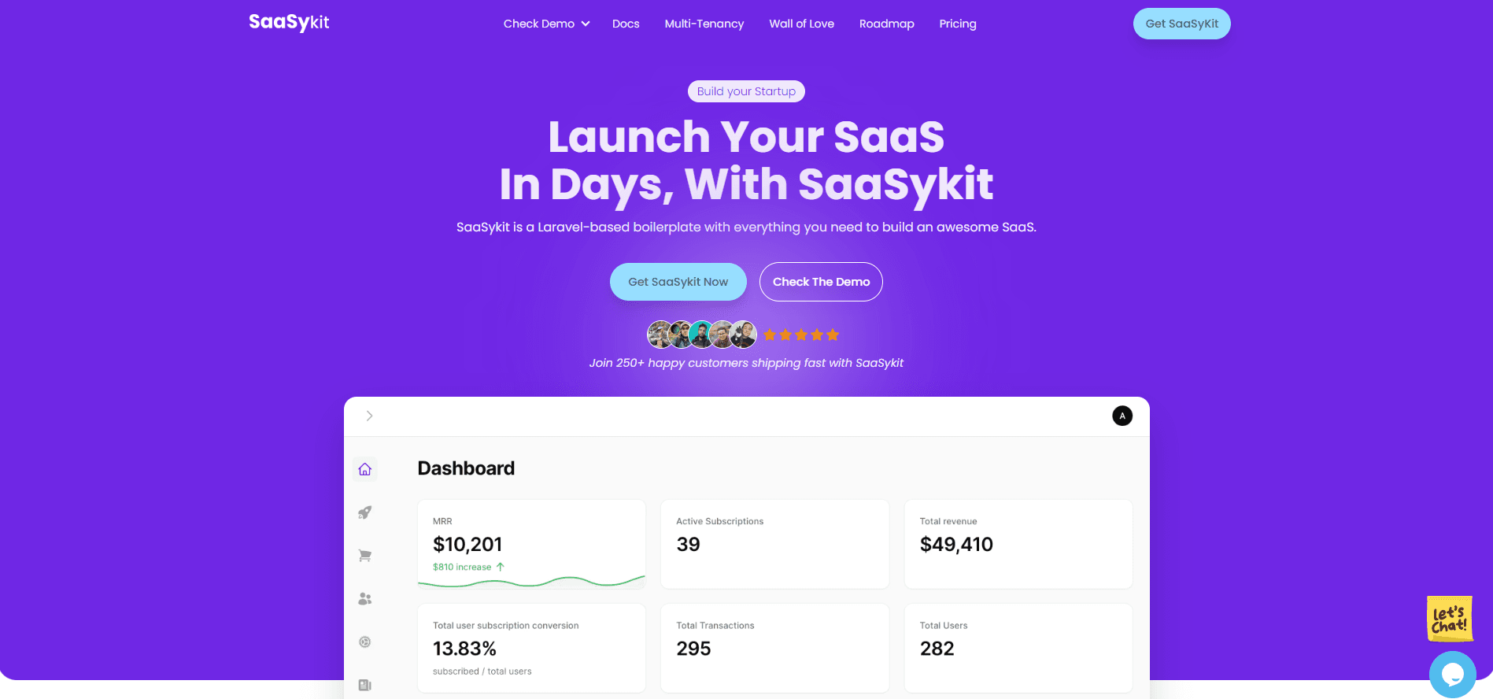The height and width of the screenshot is (699, 1493).
Task: Select the newspaper icon in sidebar
Action: [364, 685]
